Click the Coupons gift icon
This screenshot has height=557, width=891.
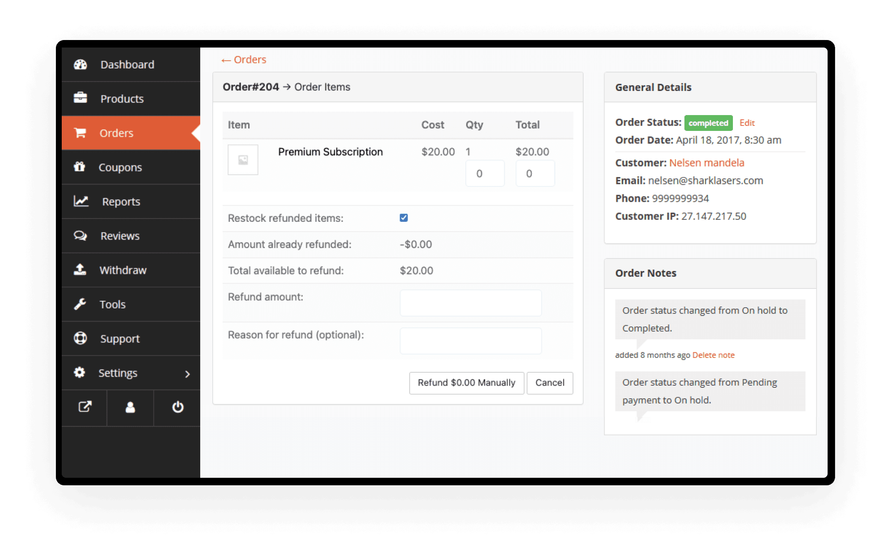pyautogui.click(x=79, y=167)
